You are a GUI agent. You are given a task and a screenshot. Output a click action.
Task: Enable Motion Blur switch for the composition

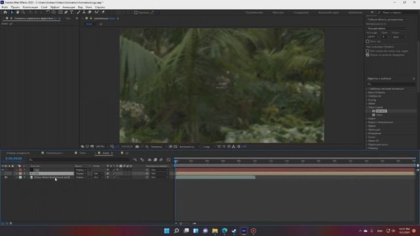tap(161, 160)
